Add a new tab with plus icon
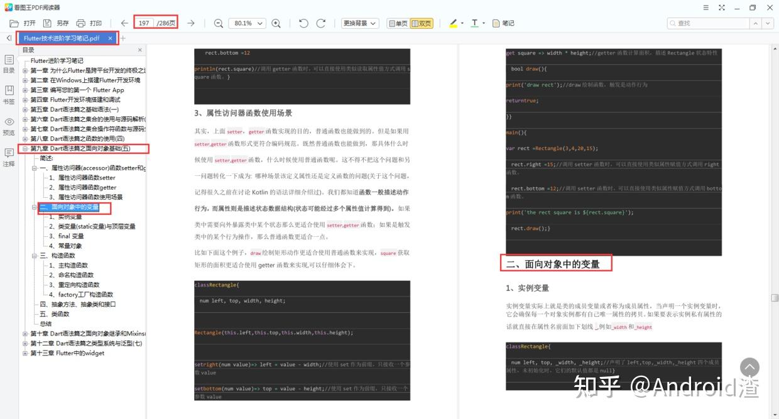 tap(123, 38)
